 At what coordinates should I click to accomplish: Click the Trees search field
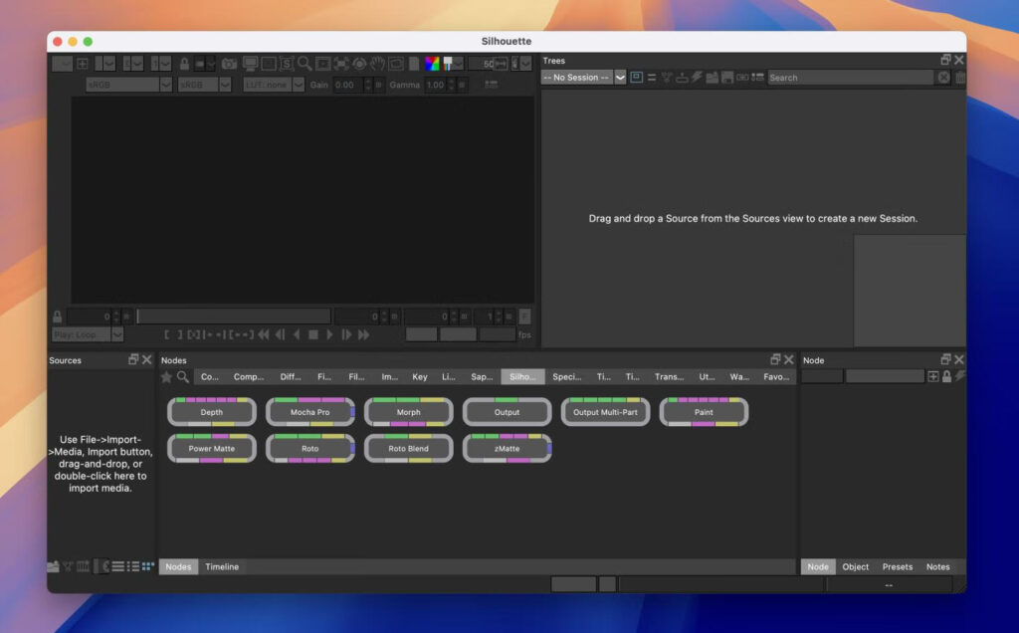[x=851, y=78]
